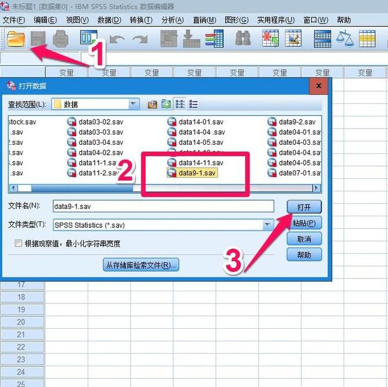Select file data03-02.sav

click(x=95, y=122)
